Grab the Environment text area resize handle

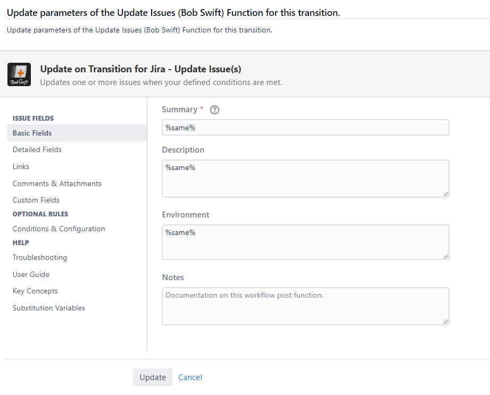point(446,256)
